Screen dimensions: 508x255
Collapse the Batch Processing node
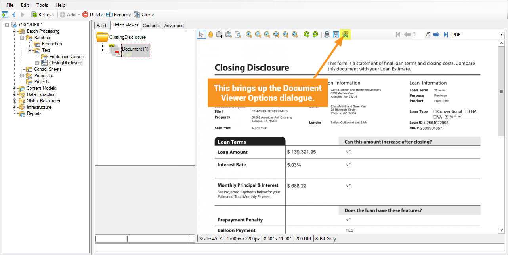[x=15, y=31]
